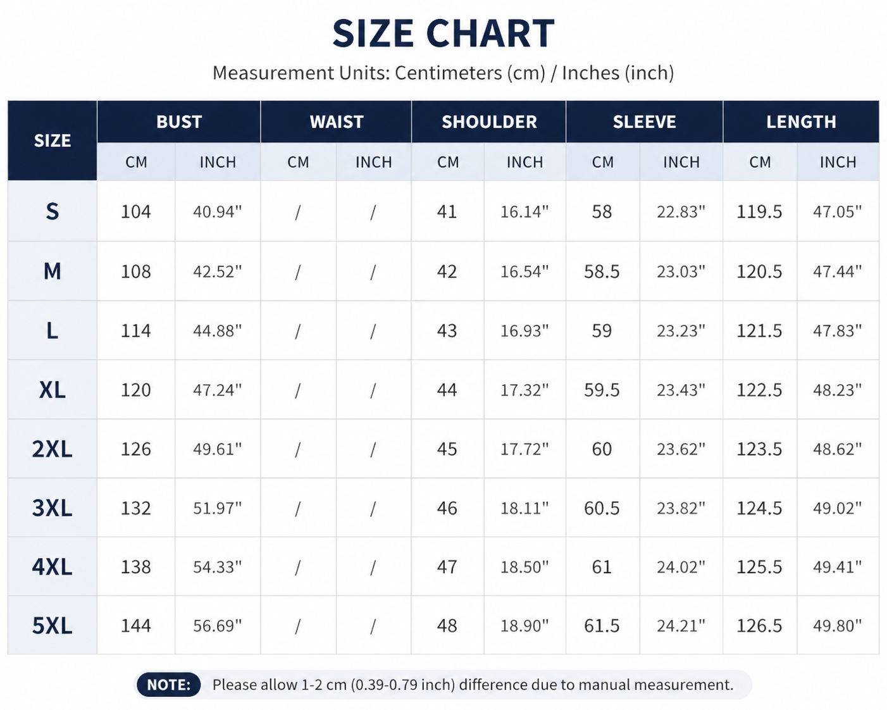Screen dimensions: 887x710
Task: Select the WAIST column header
Action: [336, 121]
